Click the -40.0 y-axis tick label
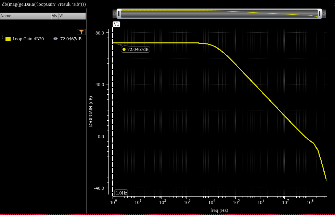 click(99, 188)
